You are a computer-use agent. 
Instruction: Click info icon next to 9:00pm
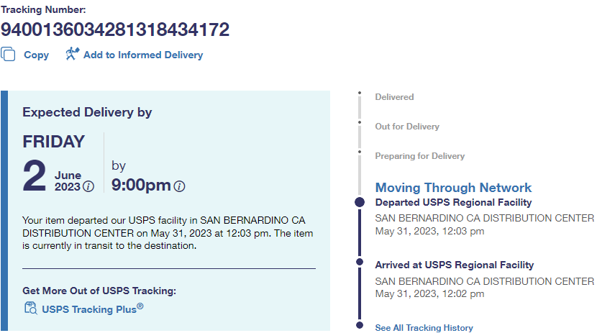click(180, 187)
